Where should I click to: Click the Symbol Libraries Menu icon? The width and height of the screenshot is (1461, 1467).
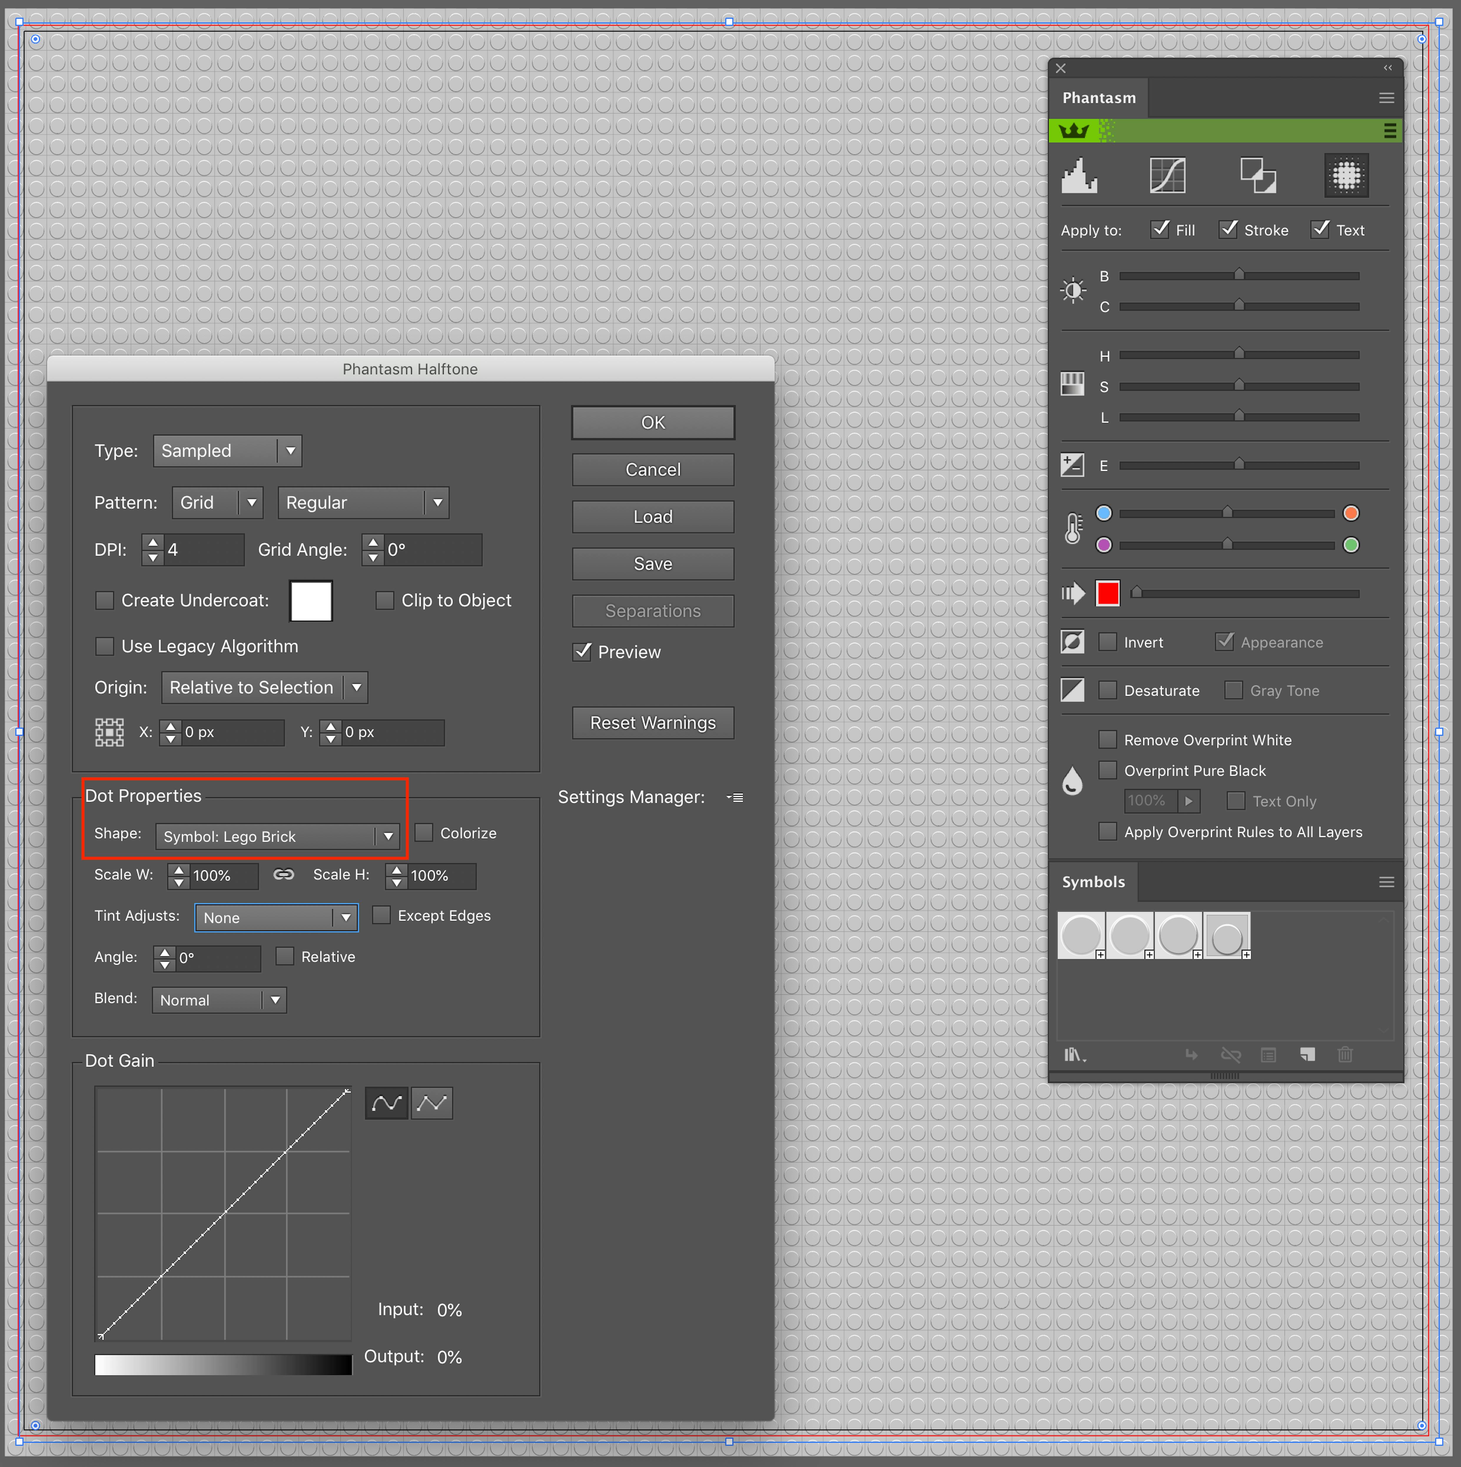click(x=1075, y=1055)
